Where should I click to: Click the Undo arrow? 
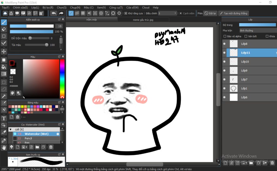[54, 13]
